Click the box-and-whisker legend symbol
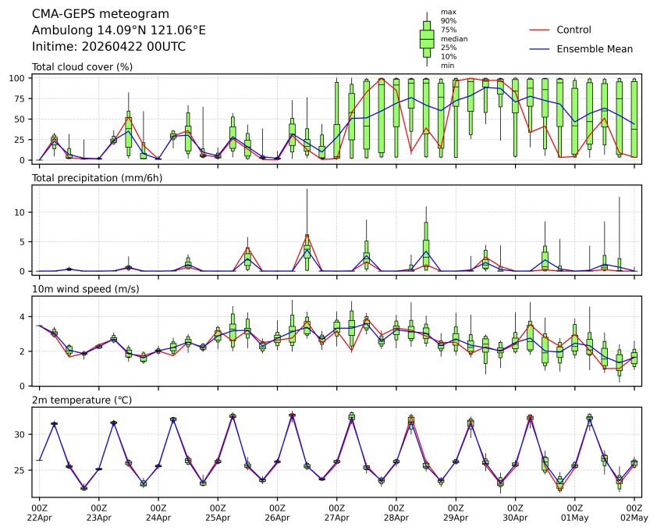This screenshot has width=657, height=531. [427, 38]
